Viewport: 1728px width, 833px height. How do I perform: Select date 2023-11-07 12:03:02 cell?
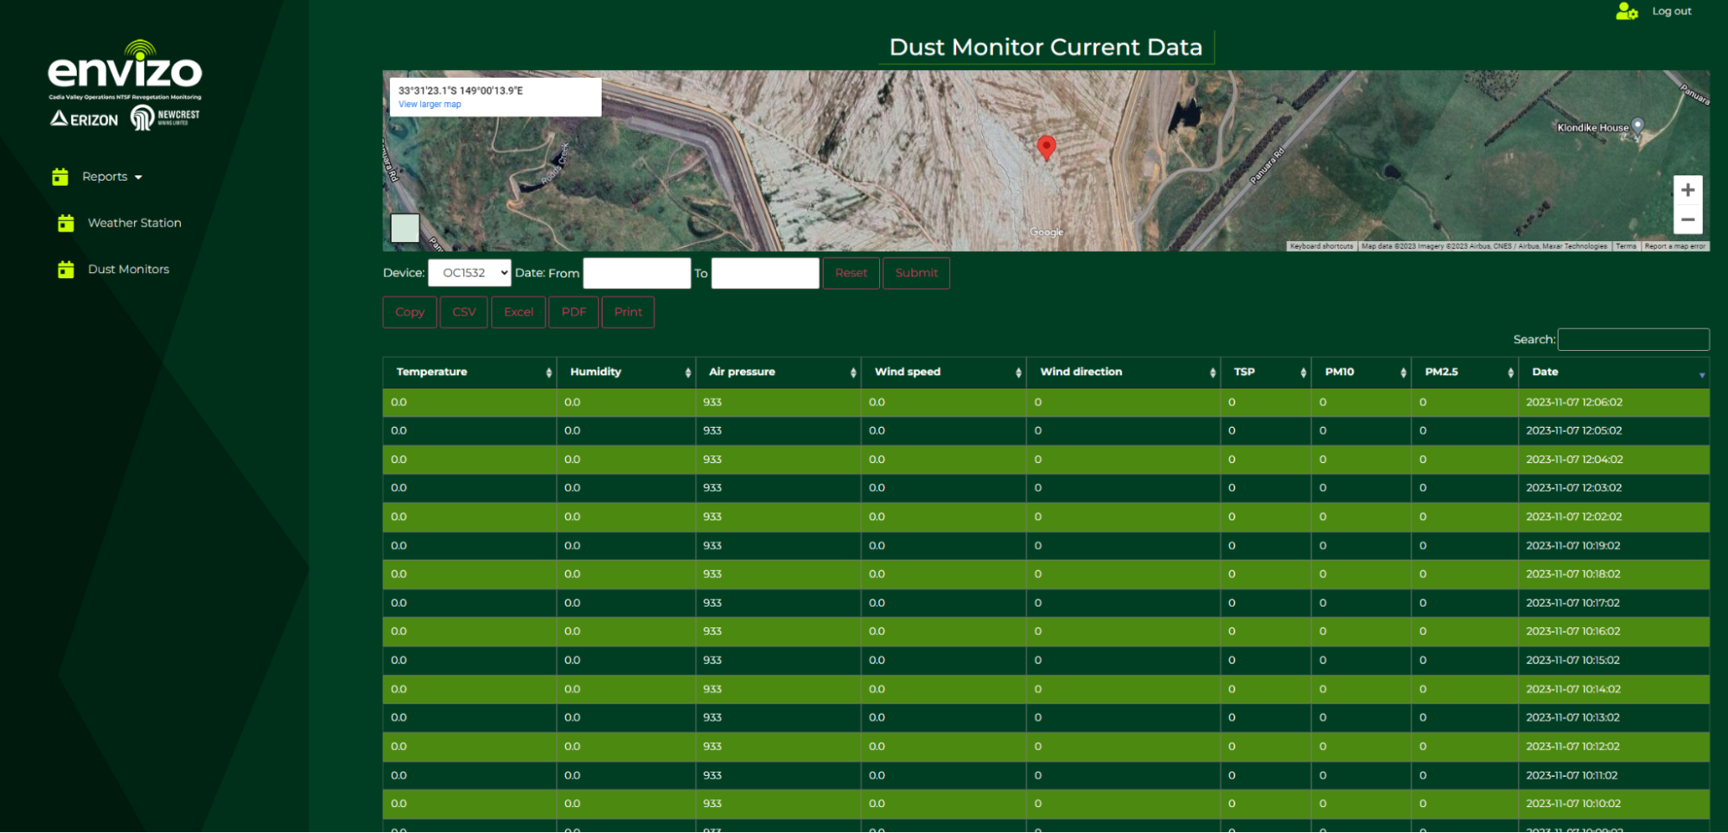coord(1614,488)
